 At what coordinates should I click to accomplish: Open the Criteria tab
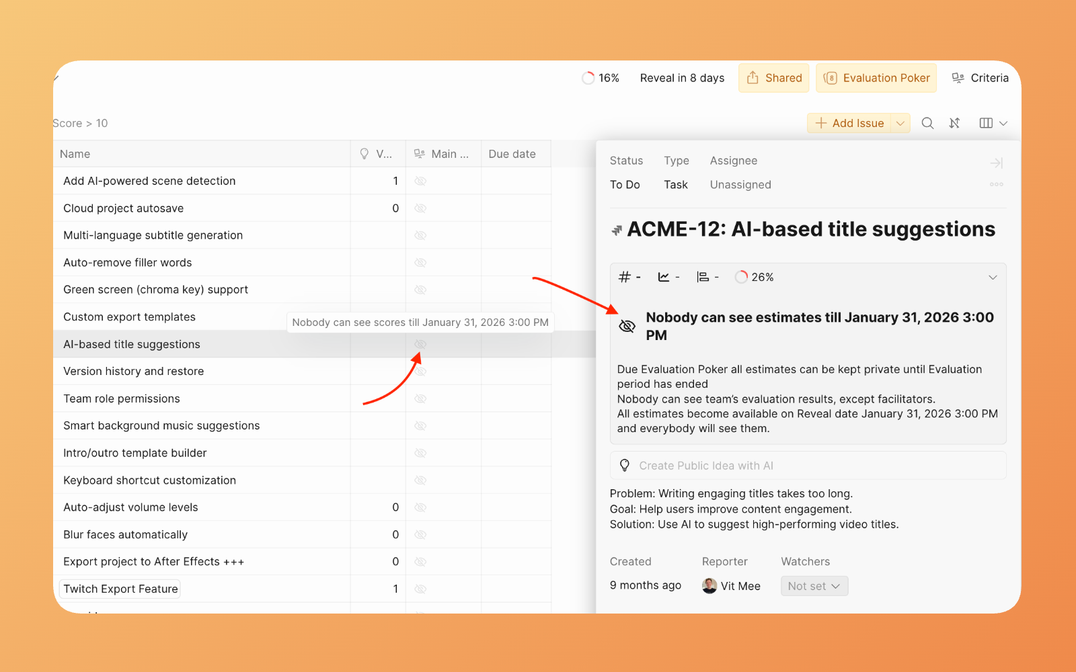(981, 78)
